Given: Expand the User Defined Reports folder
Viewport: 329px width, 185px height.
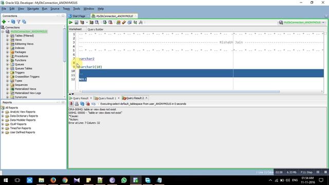Looking at the screenshot, I should (3, 133).
